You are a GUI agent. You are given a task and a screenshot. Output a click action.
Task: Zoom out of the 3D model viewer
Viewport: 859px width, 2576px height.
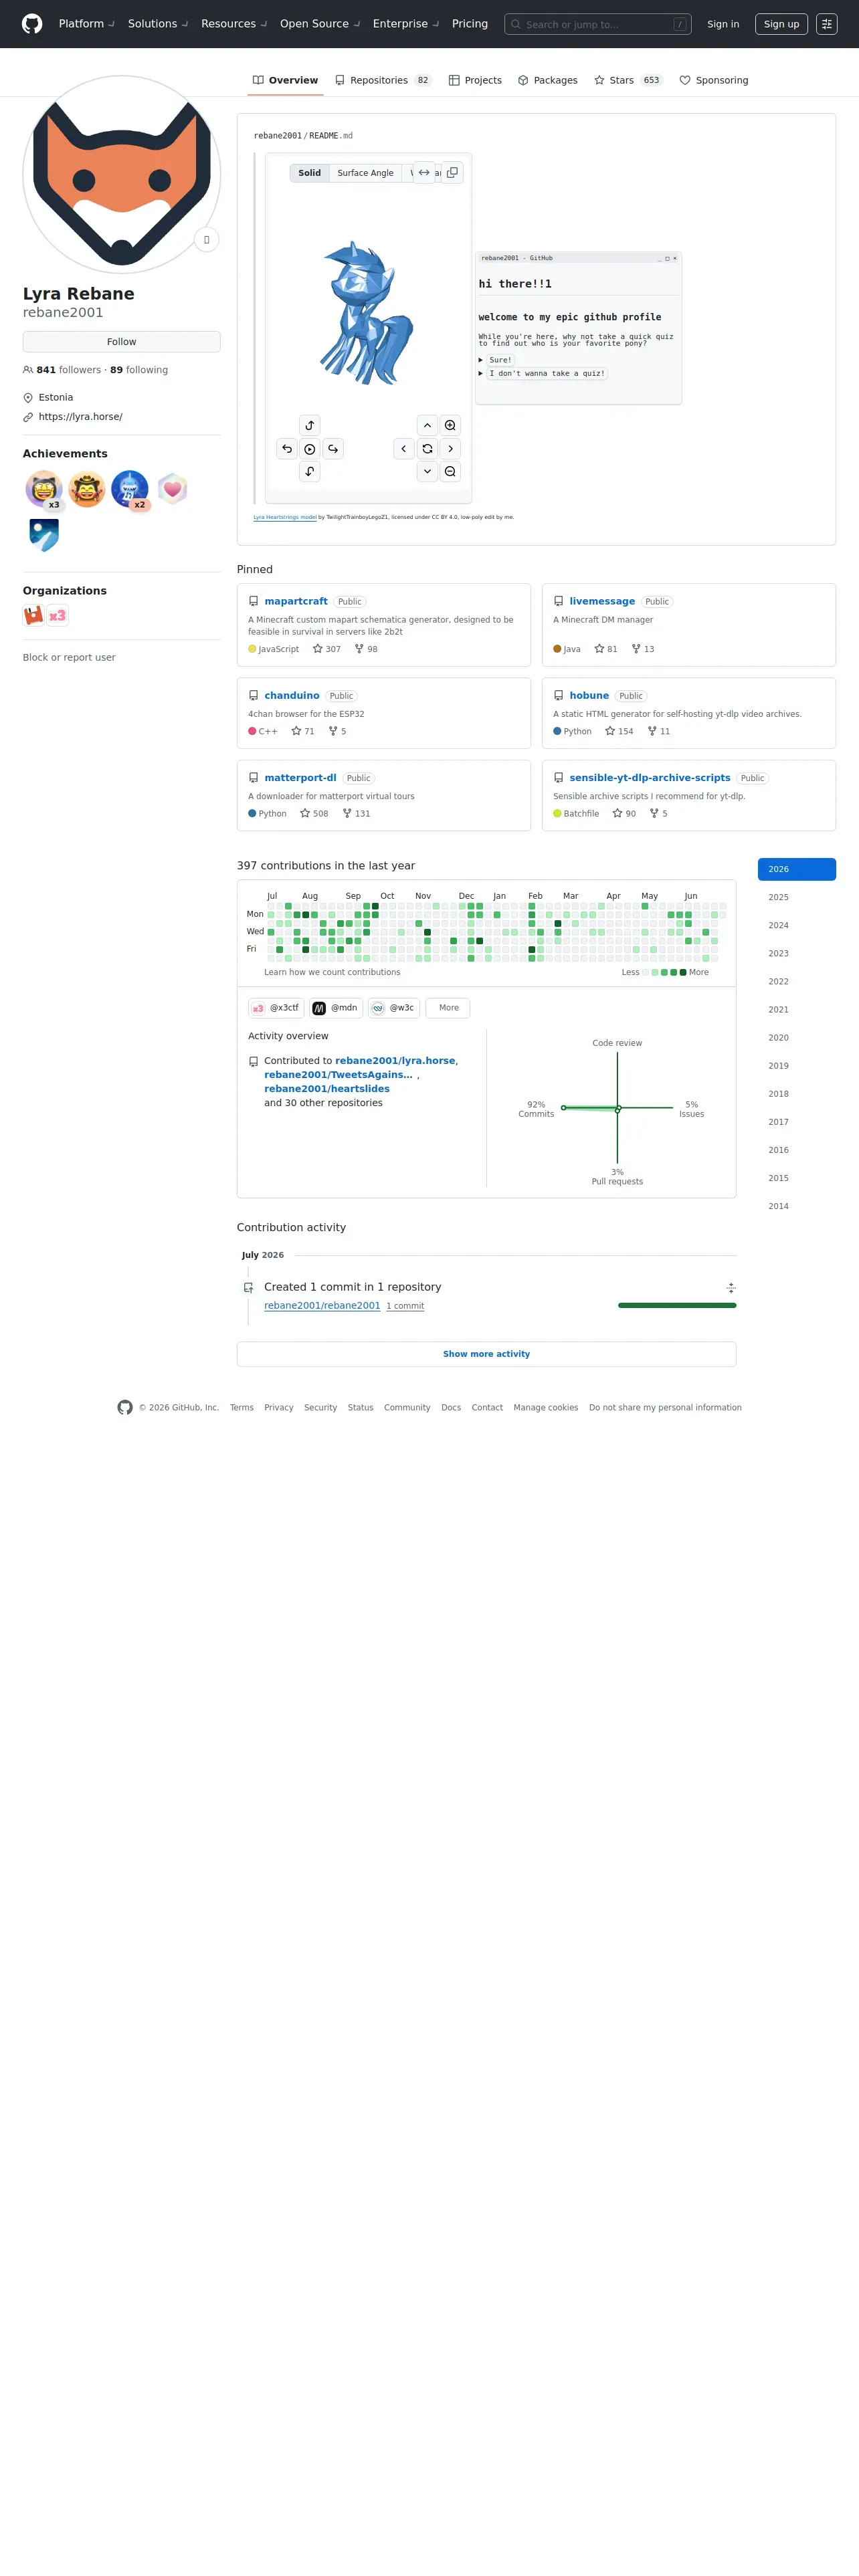450,471
